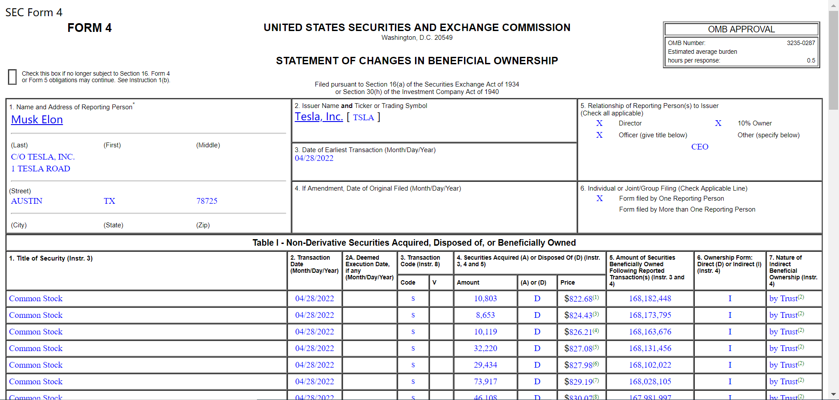Click the 1 TESLA ROAD street text
The height and width of the screenshot is (400, 839).
[x=41, y=169]
